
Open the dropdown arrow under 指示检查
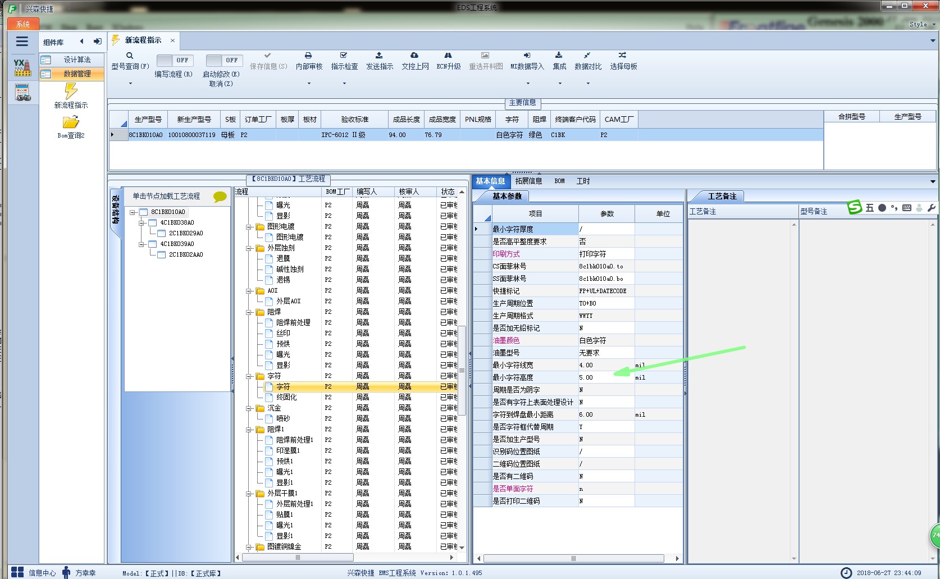pos(344,84)
